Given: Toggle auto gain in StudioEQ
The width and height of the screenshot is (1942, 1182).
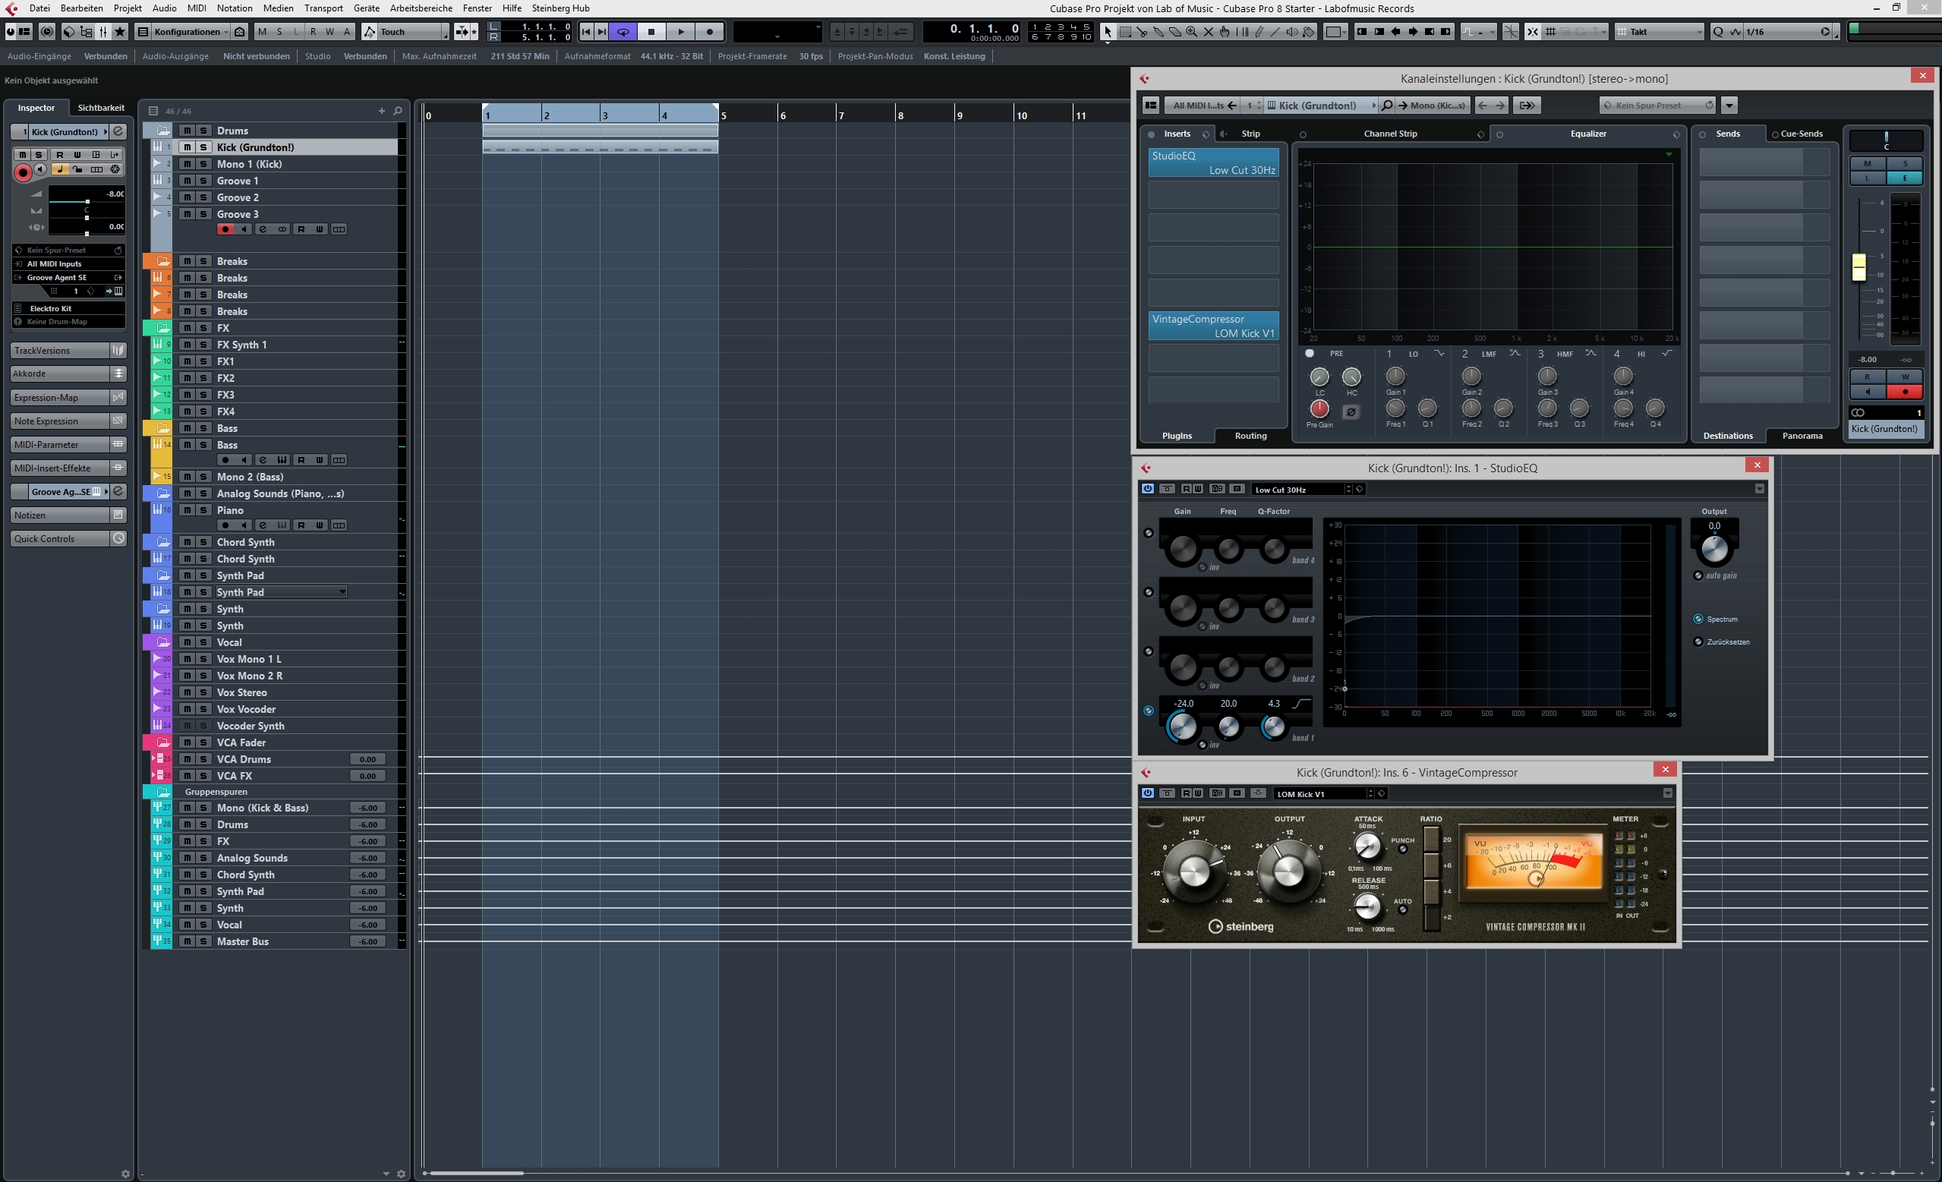Looking at the screenshot, I should pos(1698,575).
